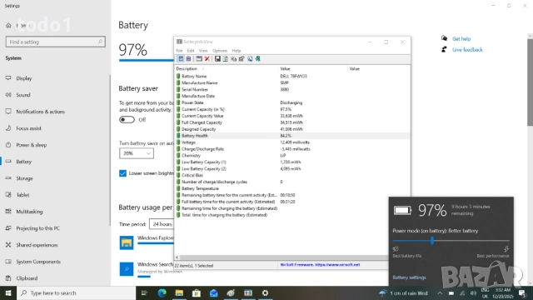The image size is (533, 300).
Task: Open the Windows Start menu
Action: (8, 292)
